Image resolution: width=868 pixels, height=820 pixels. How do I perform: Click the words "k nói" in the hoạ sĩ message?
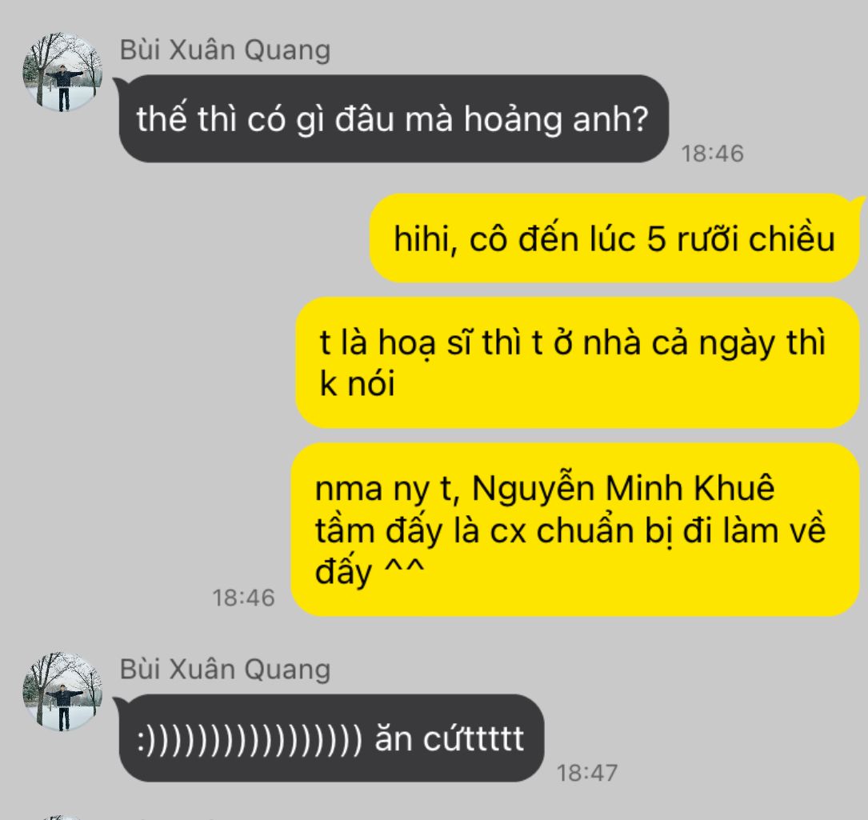(x=358, y=382)
